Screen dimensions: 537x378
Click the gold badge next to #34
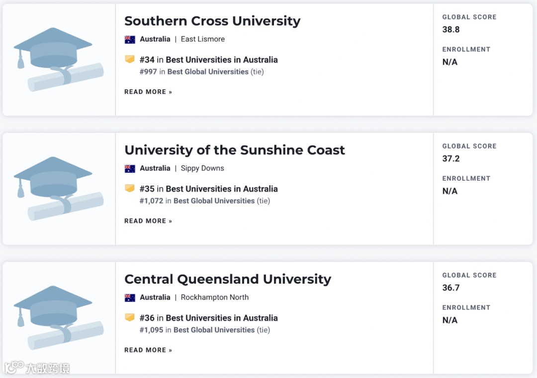(x=130, y=60)
